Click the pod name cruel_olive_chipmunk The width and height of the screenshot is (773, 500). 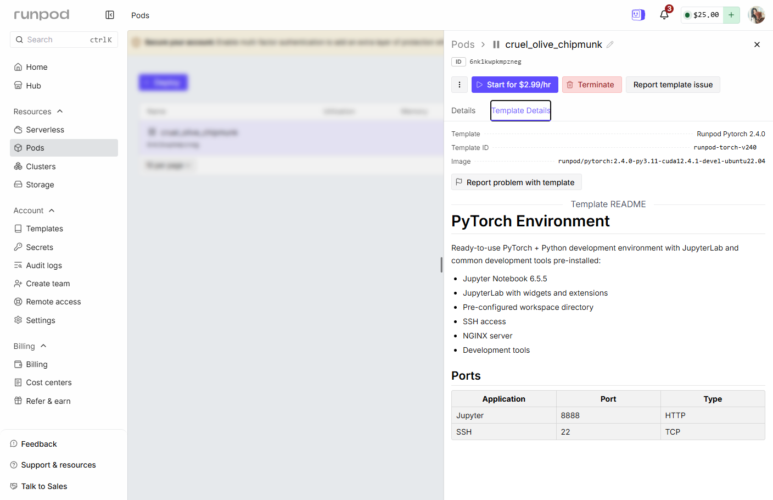coord(553,45)
